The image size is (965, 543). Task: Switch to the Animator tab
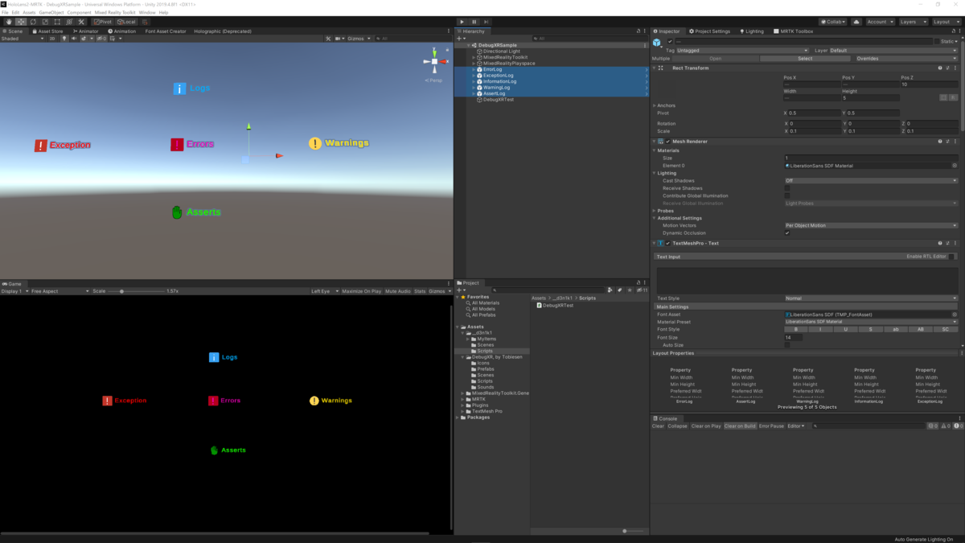(x=86, y=31)
